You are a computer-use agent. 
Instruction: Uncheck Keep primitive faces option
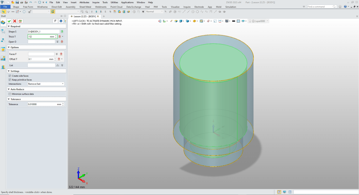(x=10, y=80)
